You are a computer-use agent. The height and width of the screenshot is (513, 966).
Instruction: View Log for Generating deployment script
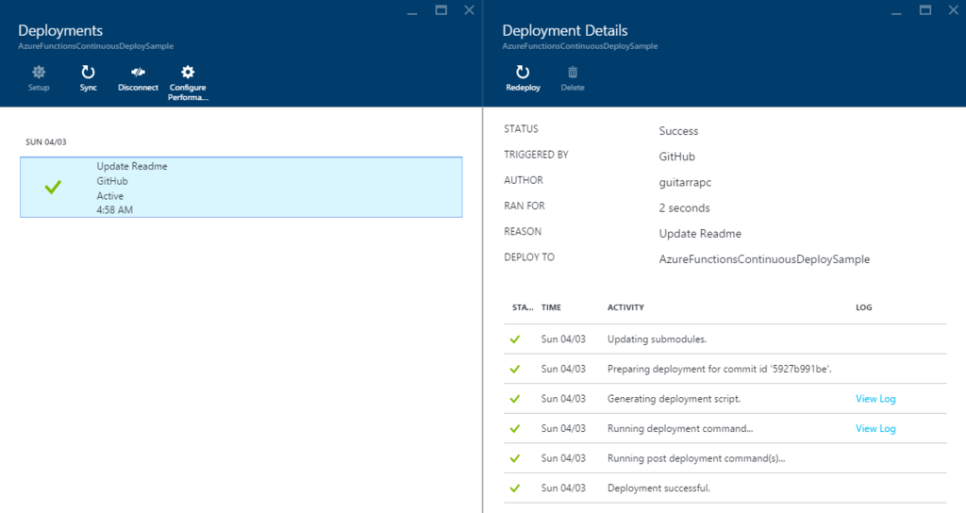pos(874,399)
